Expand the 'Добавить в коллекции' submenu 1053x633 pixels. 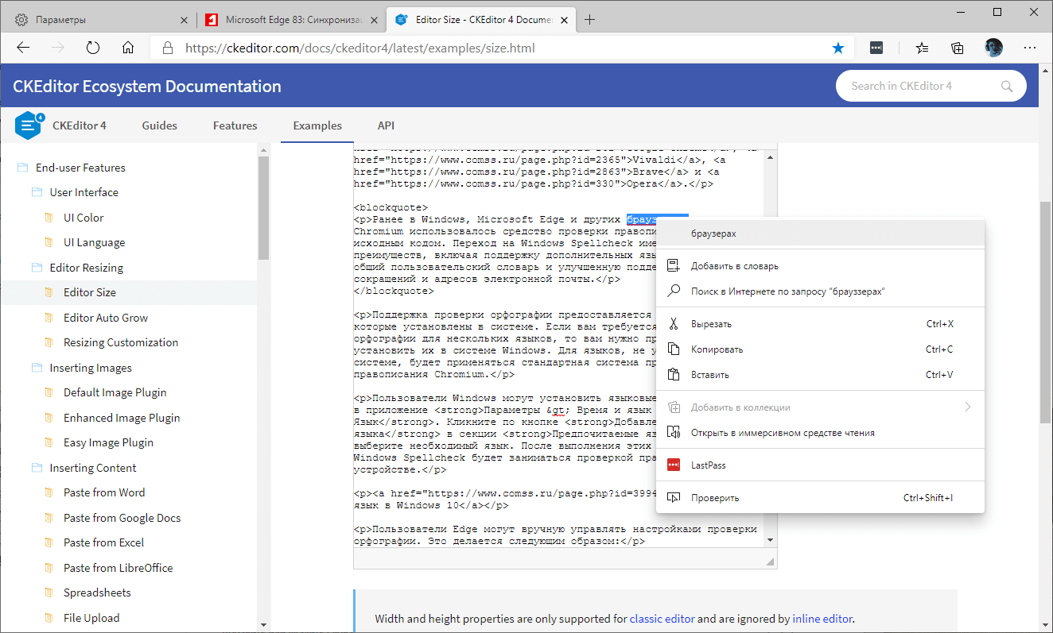tap(967, 405)
